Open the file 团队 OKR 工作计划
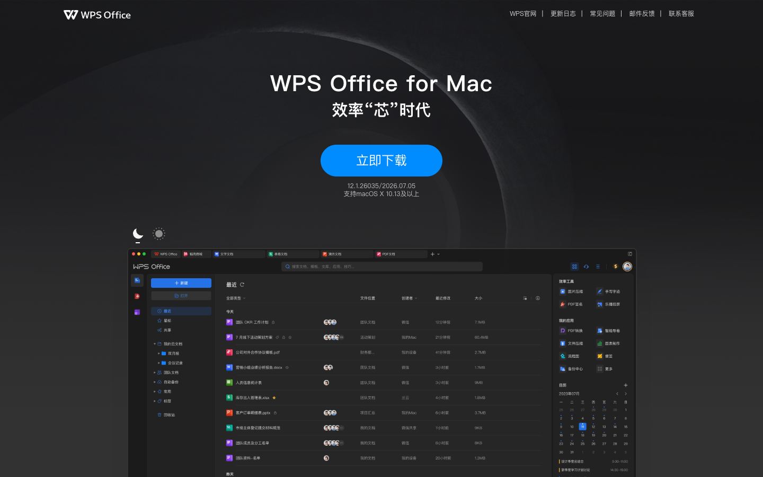This screenshot has height=477, width=763. 252,322
